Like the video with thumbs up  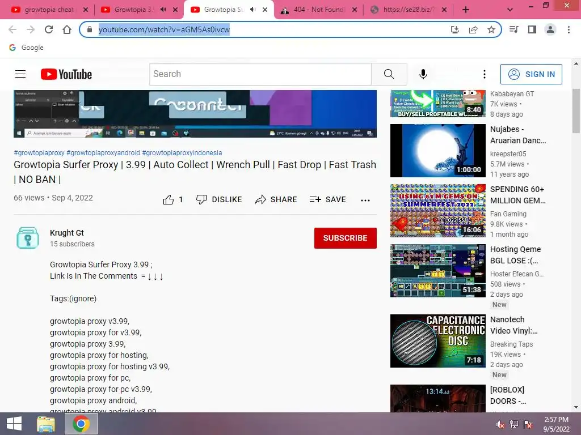169,200
